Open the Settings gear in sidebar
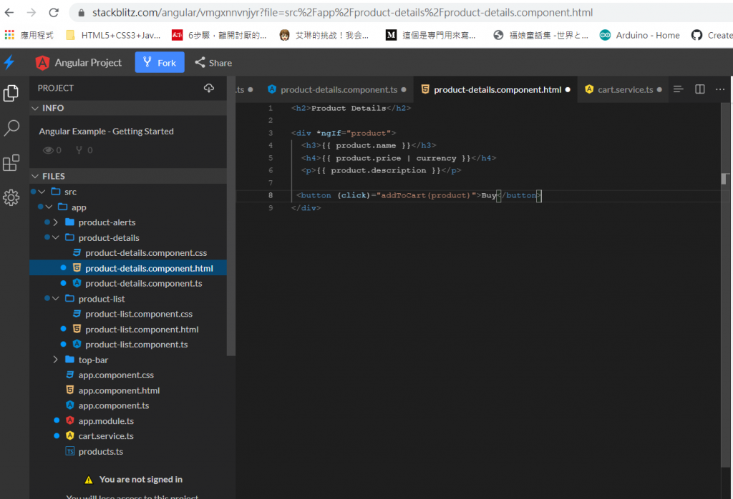This screenshot has height=499, width=733. [x=11, y=197]
